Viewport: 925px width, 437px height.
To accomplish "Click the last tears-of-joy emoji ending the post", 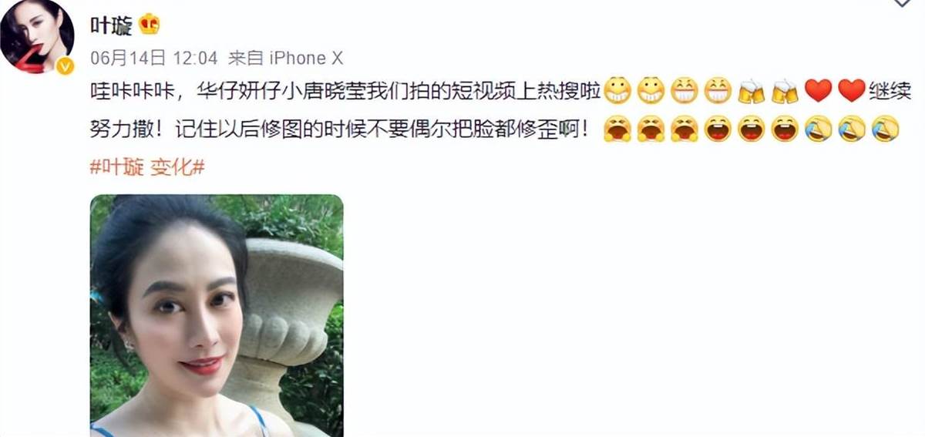I will [886, 129].
